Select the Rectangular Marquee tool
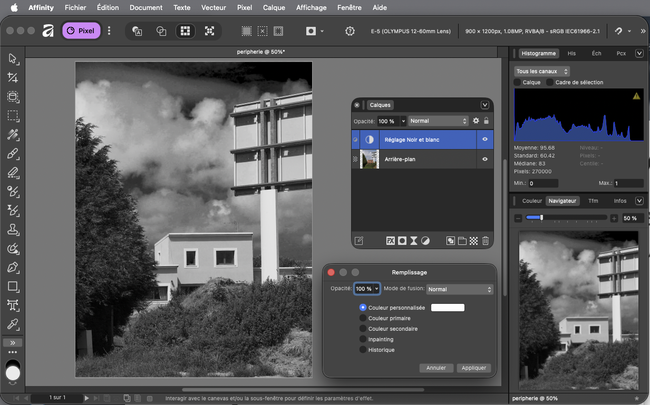This screenshot has width=650, height=405. coord(13,115)
